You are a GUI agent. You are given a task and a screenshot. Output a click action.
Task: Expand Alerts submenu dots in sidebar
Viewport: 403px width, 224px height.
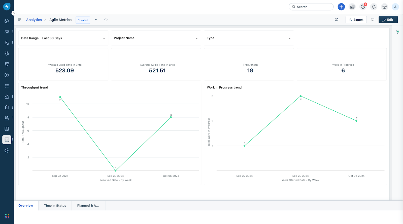[x=12, y=97]
